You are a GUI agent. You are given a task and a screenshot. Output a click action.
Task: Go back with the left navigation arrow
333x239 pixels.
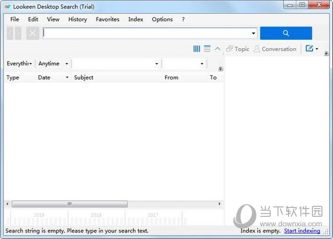point(10,33)
